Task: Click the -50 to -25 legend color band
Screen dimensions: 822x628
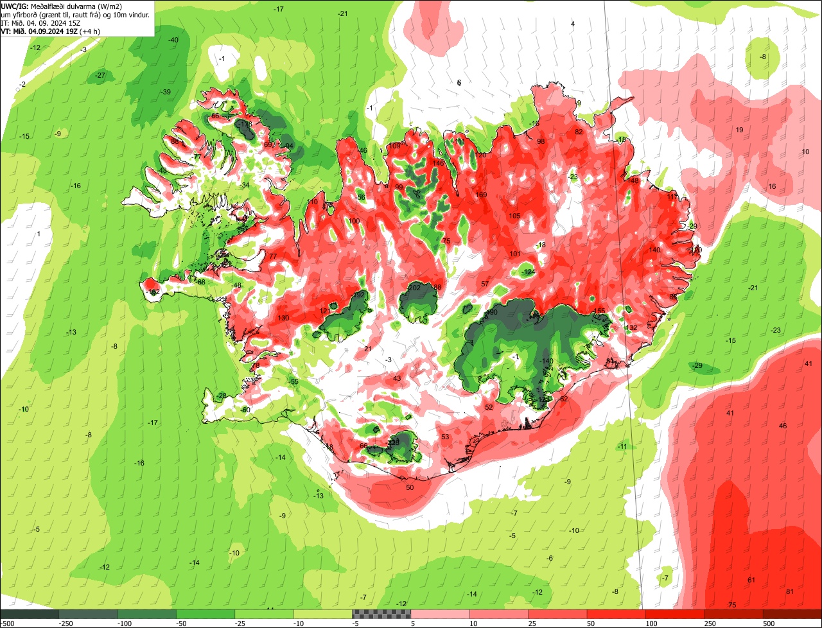Action: (205, 614)
